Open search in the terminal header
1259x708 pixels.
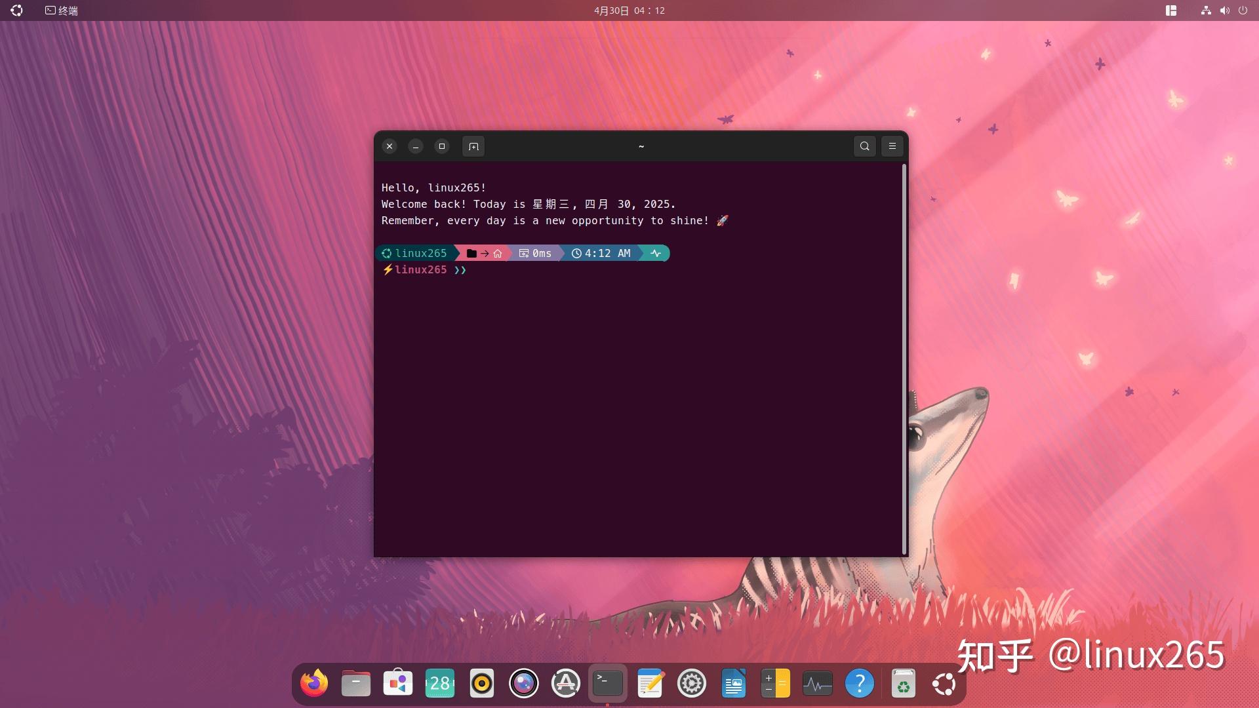pyautogui.click(x=864, y=146)
